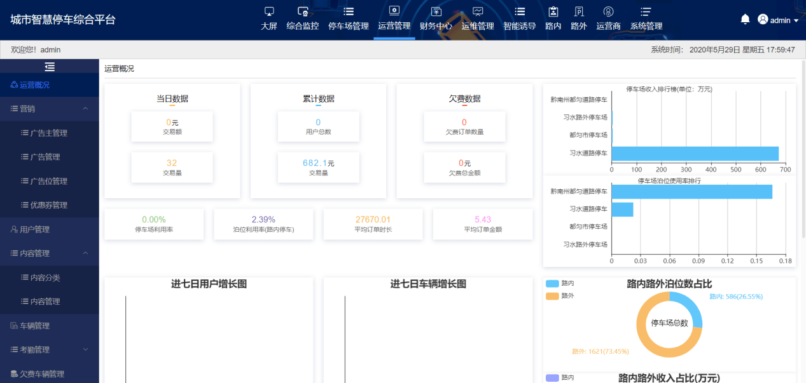806x383 pixels.
Task: Click 黔南州都匀道路停车 usage-rate bar
Action: tap(691, 191)
